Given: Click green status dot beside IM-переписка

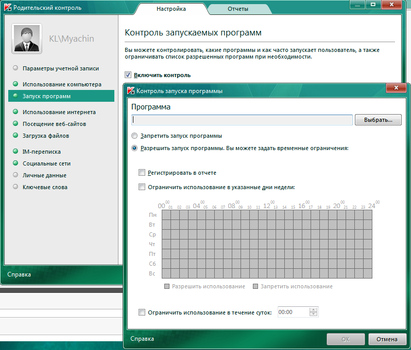Looking at the screenshot, I should 15,151.
